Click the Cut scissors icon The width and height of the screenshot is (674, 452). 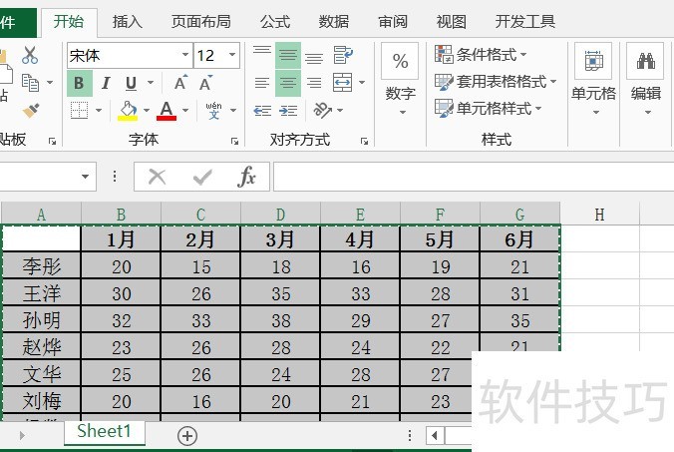(30, 55)
